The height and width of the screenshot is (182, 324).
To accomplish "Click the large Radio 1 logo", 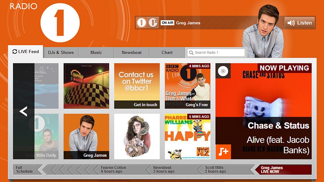I will click(60, 23).
